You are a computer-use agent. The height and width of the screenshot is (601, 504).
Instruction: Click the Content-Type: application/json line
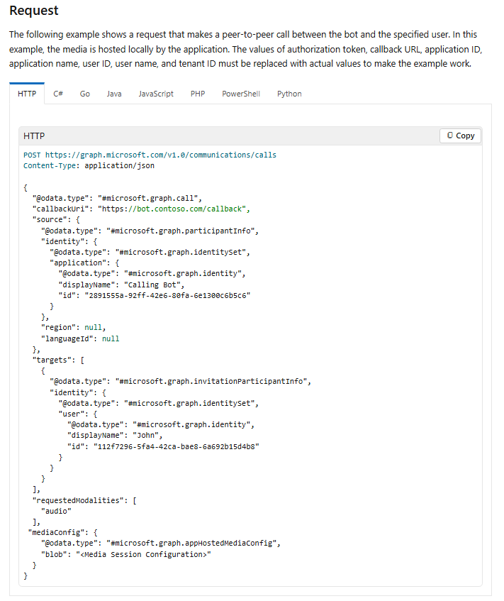[x=89, y=165]
